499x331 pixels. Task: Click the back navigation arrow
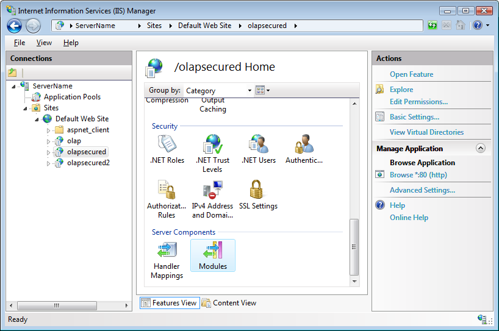tap(15, 26)
